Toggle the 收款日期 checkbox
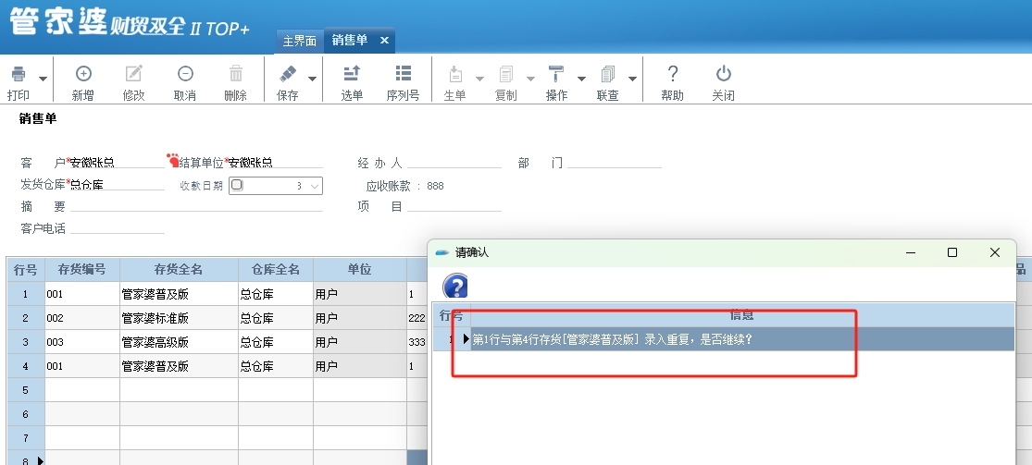Viewport: 1032px width, 465px height. pyautogui.click(x=237, y=185)
